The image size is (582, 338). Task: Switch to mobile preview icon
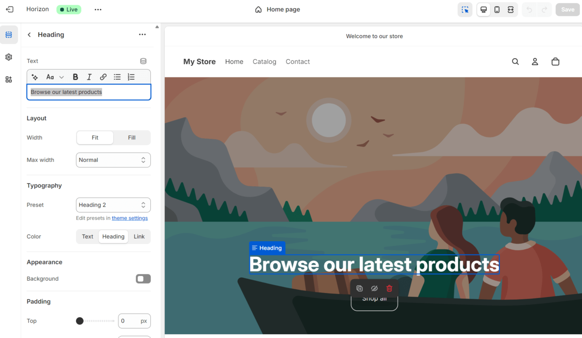coord(497,9)
